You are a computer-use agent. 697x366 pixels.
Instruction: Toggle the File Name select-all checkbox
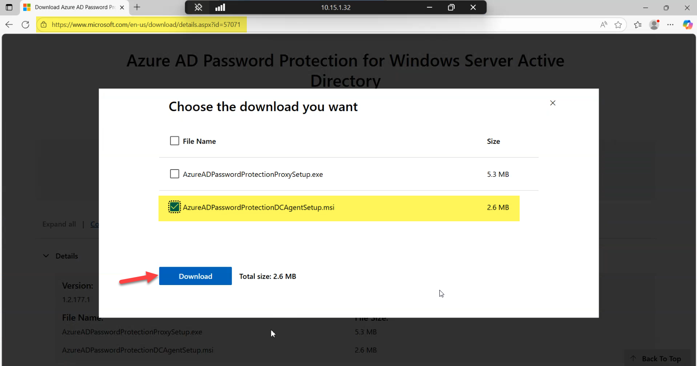[x=175, y=141]
